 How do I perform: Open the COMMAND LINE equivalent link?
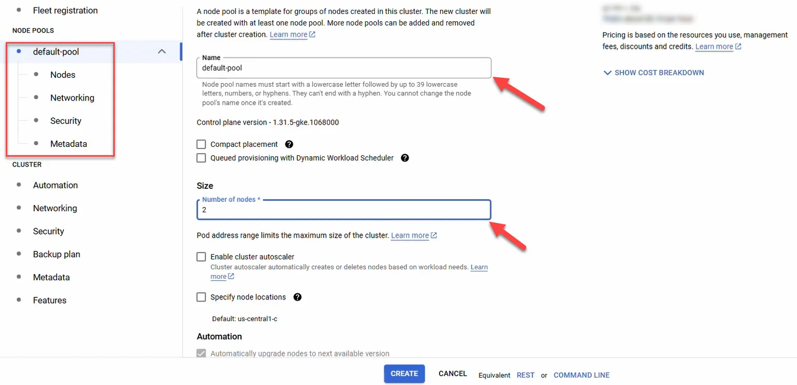tap(581, 375)
